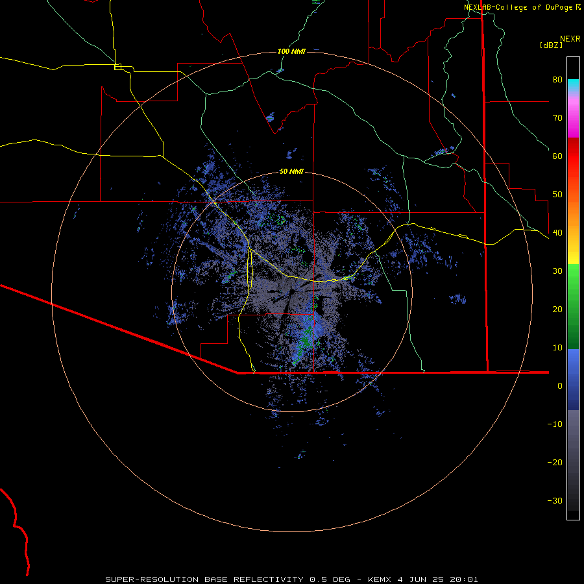Click the 50 value on the dBZ scale
584x584 pixels.
coord(557,195)
